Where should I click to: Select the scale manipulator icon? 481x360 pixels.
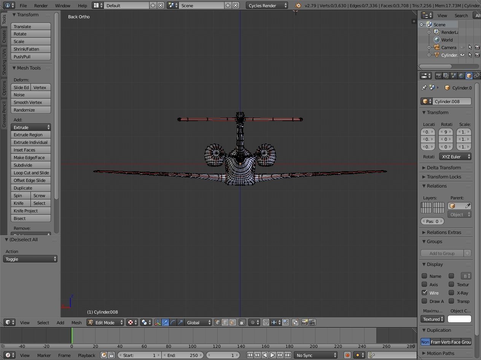click(x=180, y=322)
